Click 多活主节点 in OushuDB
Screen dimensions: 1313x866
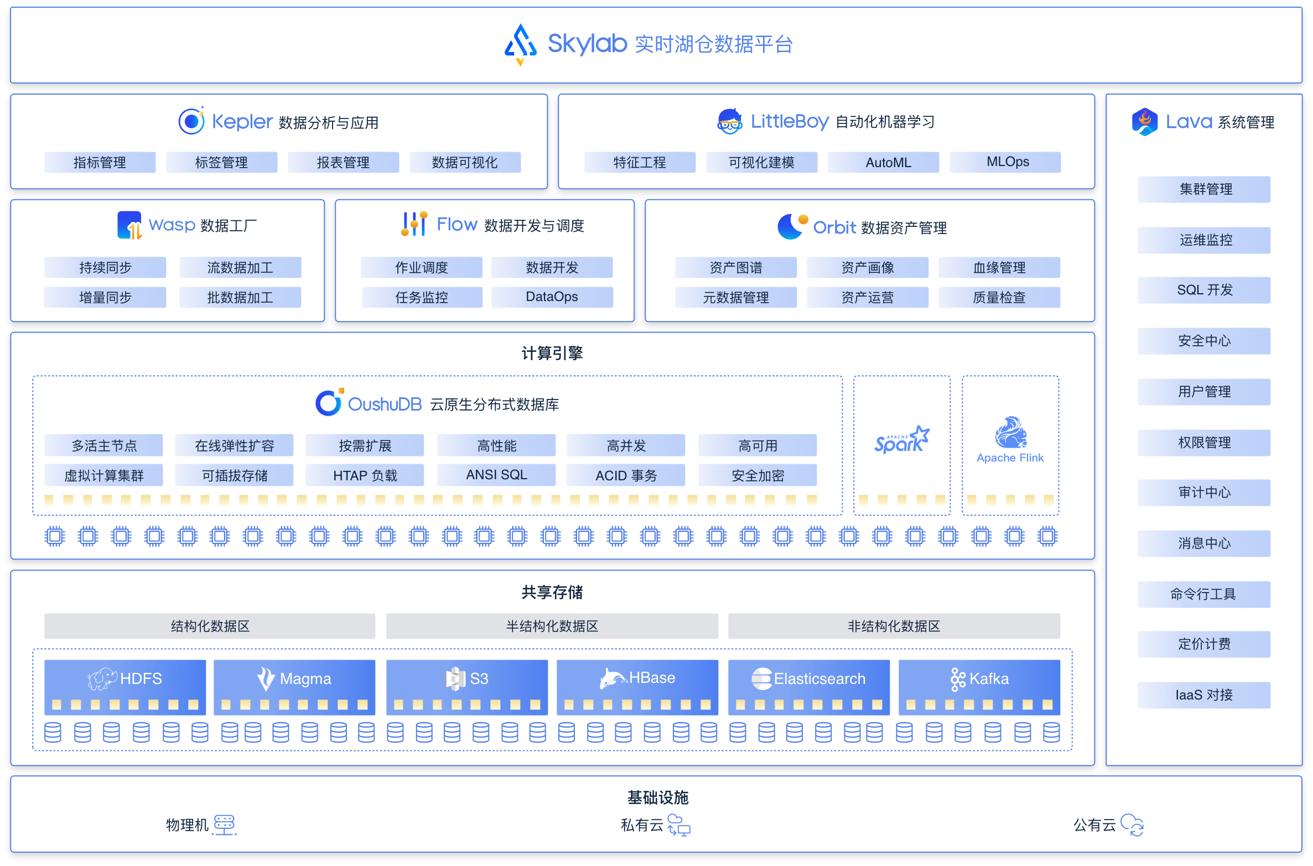(x=103, y=445)
